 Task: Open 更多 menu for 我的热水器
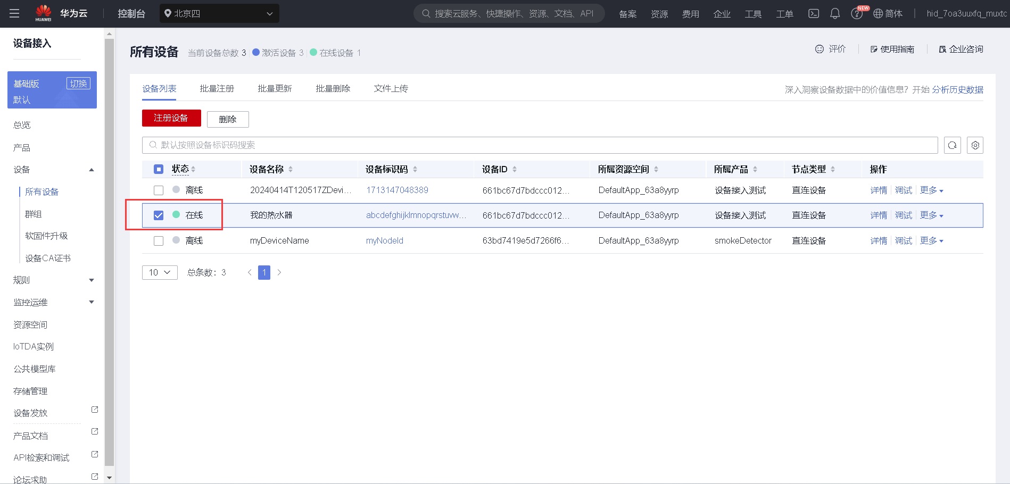931,215
